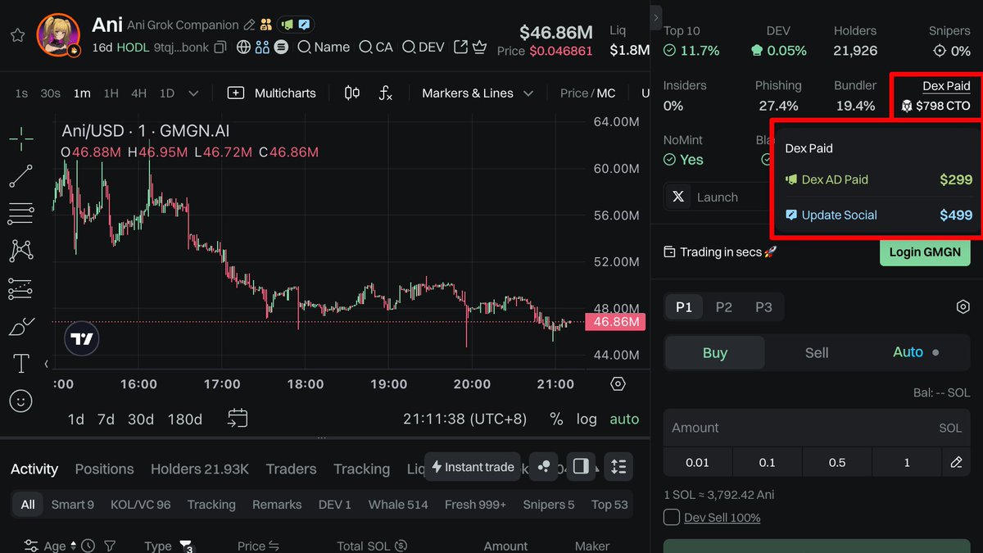This screenshot has height=553, width=983.
Task: Toggle percent scale on chart
Action: 556,419
